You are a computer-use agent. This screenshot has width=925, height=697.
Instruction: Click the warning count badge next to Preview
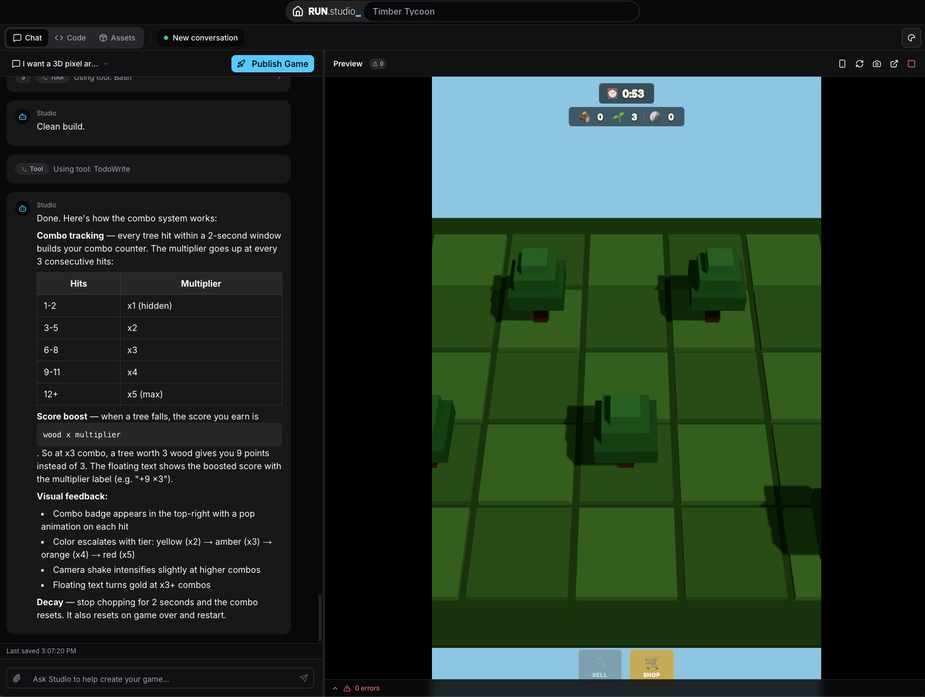[x=378, y=64]
